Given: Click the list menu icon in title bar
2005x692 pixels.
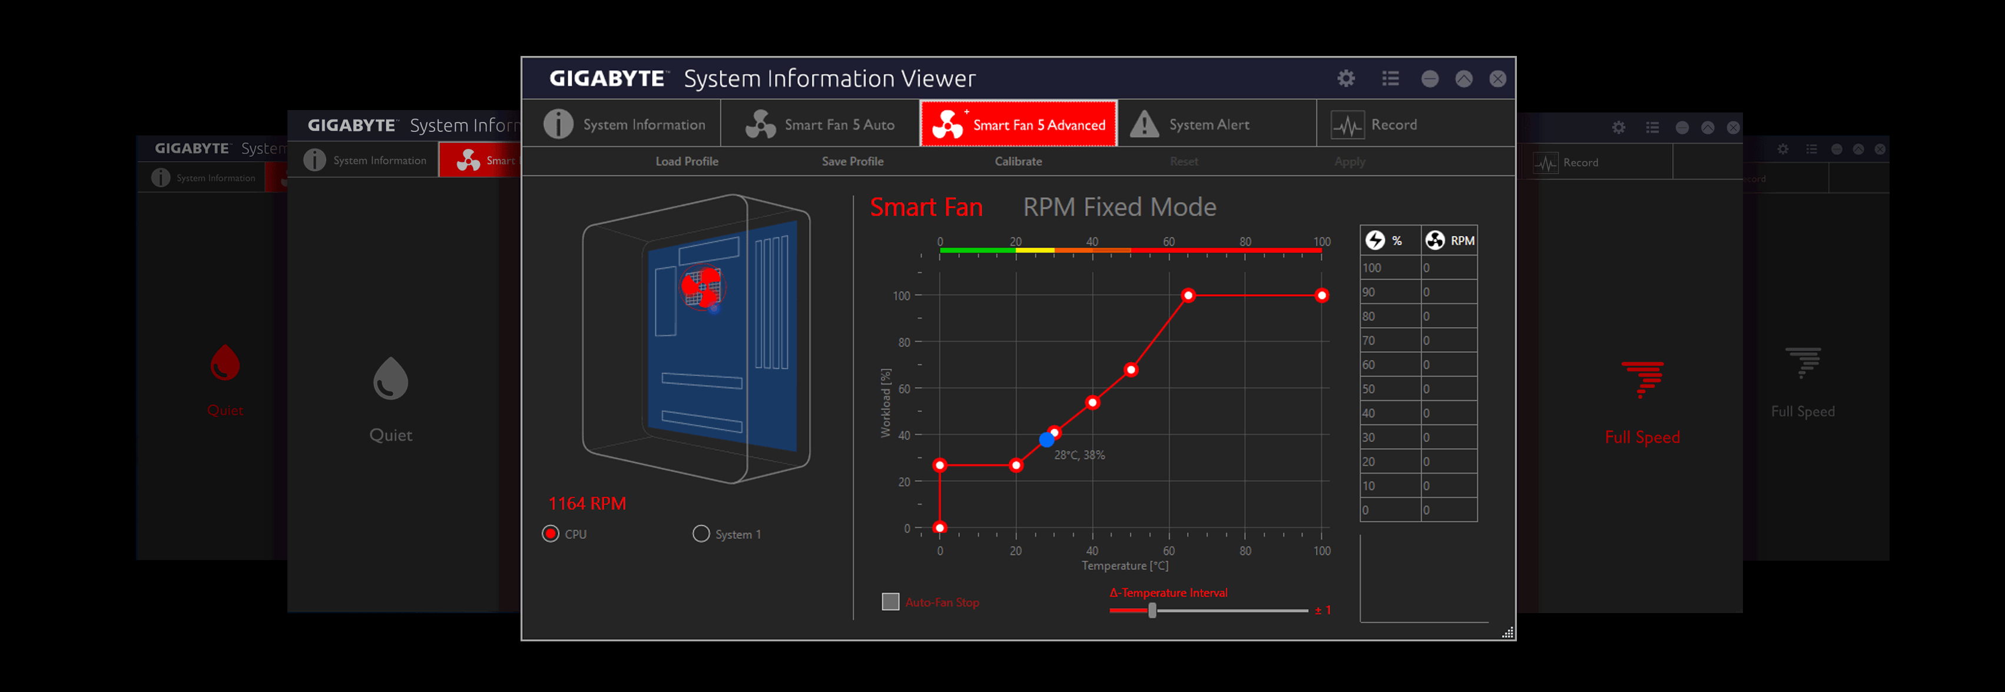Looking at the screenshot, I should coord(1390,78).
